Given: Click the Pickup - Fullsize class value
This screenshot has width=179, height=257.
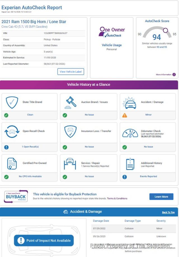Looking at the screenshot, I should (52, 40).
